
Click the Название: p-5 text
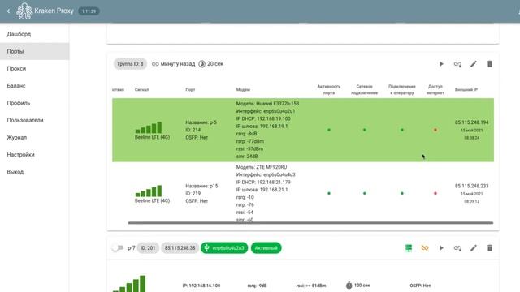tap(201, 122)
